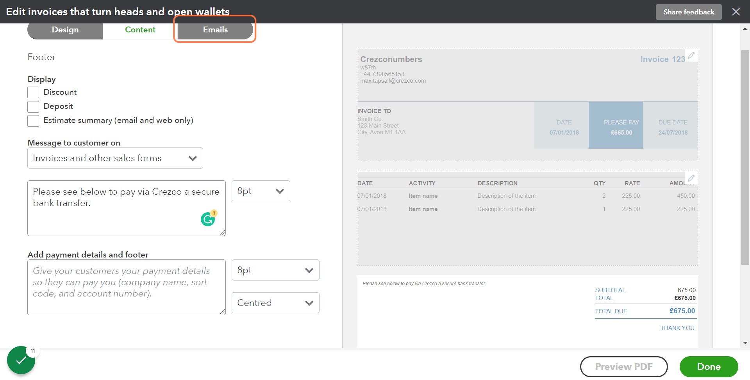Click the pencil edit icon beside Invoice 123
This screenshot has height=380, width=750.
point(691,55)
